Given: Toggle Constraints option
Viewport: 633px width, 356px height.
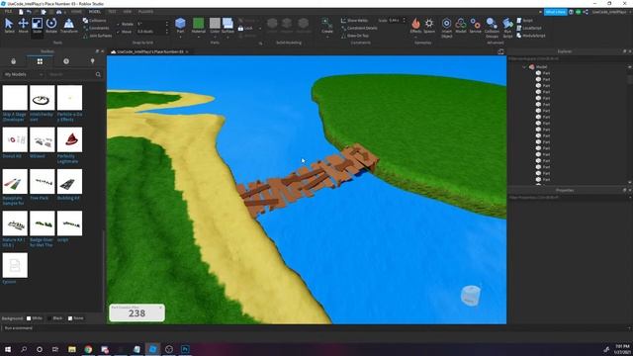Looking at the screenshot, I should (x=96, y=28).
